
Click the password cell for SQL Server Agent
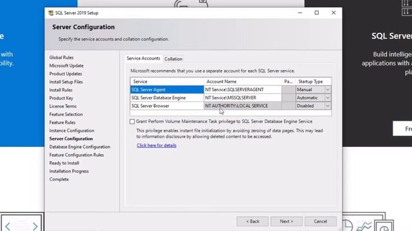[x=288, y=90]
